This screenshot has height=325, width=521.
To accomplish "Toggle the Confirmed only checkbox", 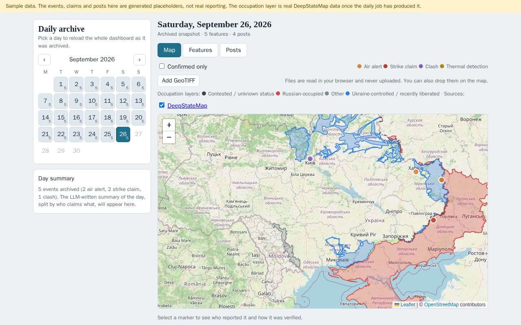I will click(x=162, y=66).
